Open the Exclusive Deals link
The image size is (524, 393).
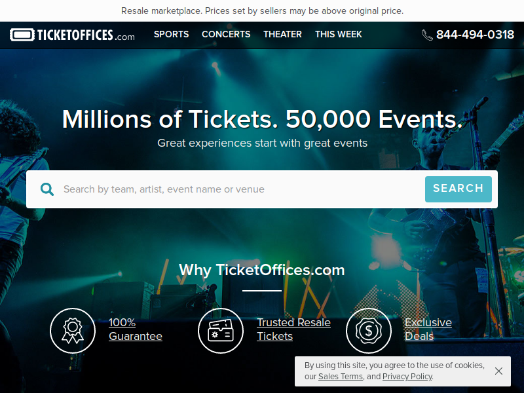pos(428,329)
